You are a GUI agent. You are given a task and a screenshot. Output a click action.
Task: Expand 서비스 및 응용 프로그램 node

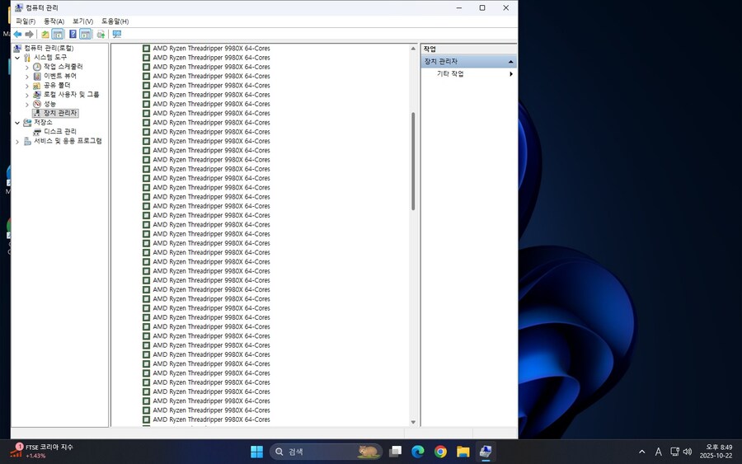17,142
